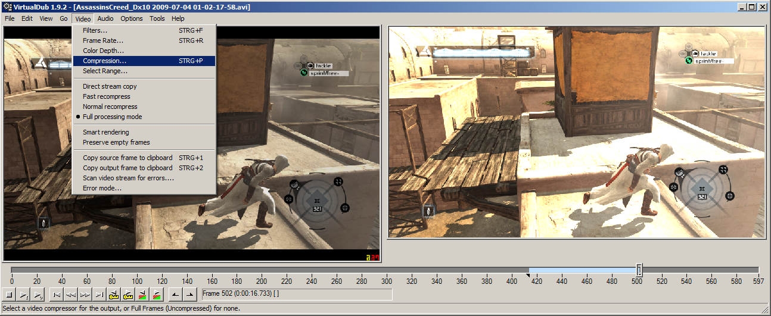Set the selection end mark-out

pos(190,294)
